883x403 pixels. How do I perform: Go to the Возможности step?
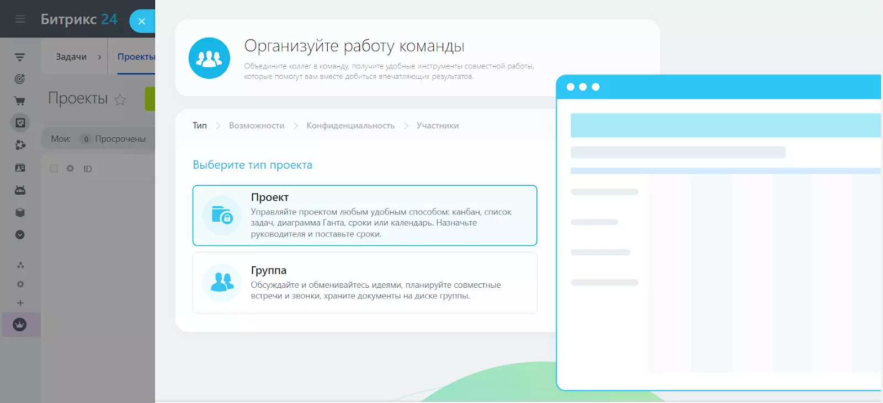point(257,126)
